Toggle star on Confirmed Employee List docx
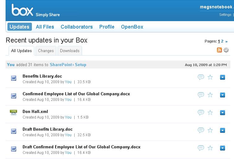Image resolution: width=234 pixels, height=162 pixels. (x=210, y=95)
